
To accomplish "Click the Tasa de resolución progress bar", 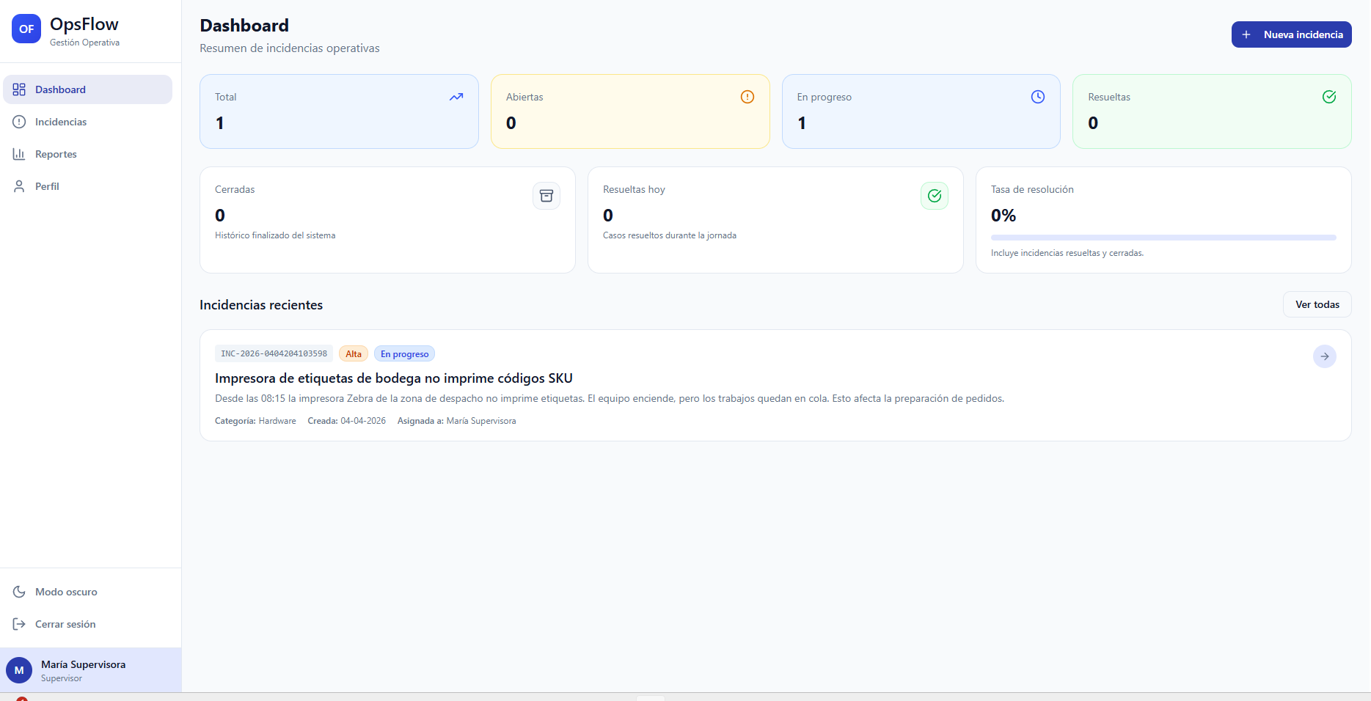I will 1163,238.
